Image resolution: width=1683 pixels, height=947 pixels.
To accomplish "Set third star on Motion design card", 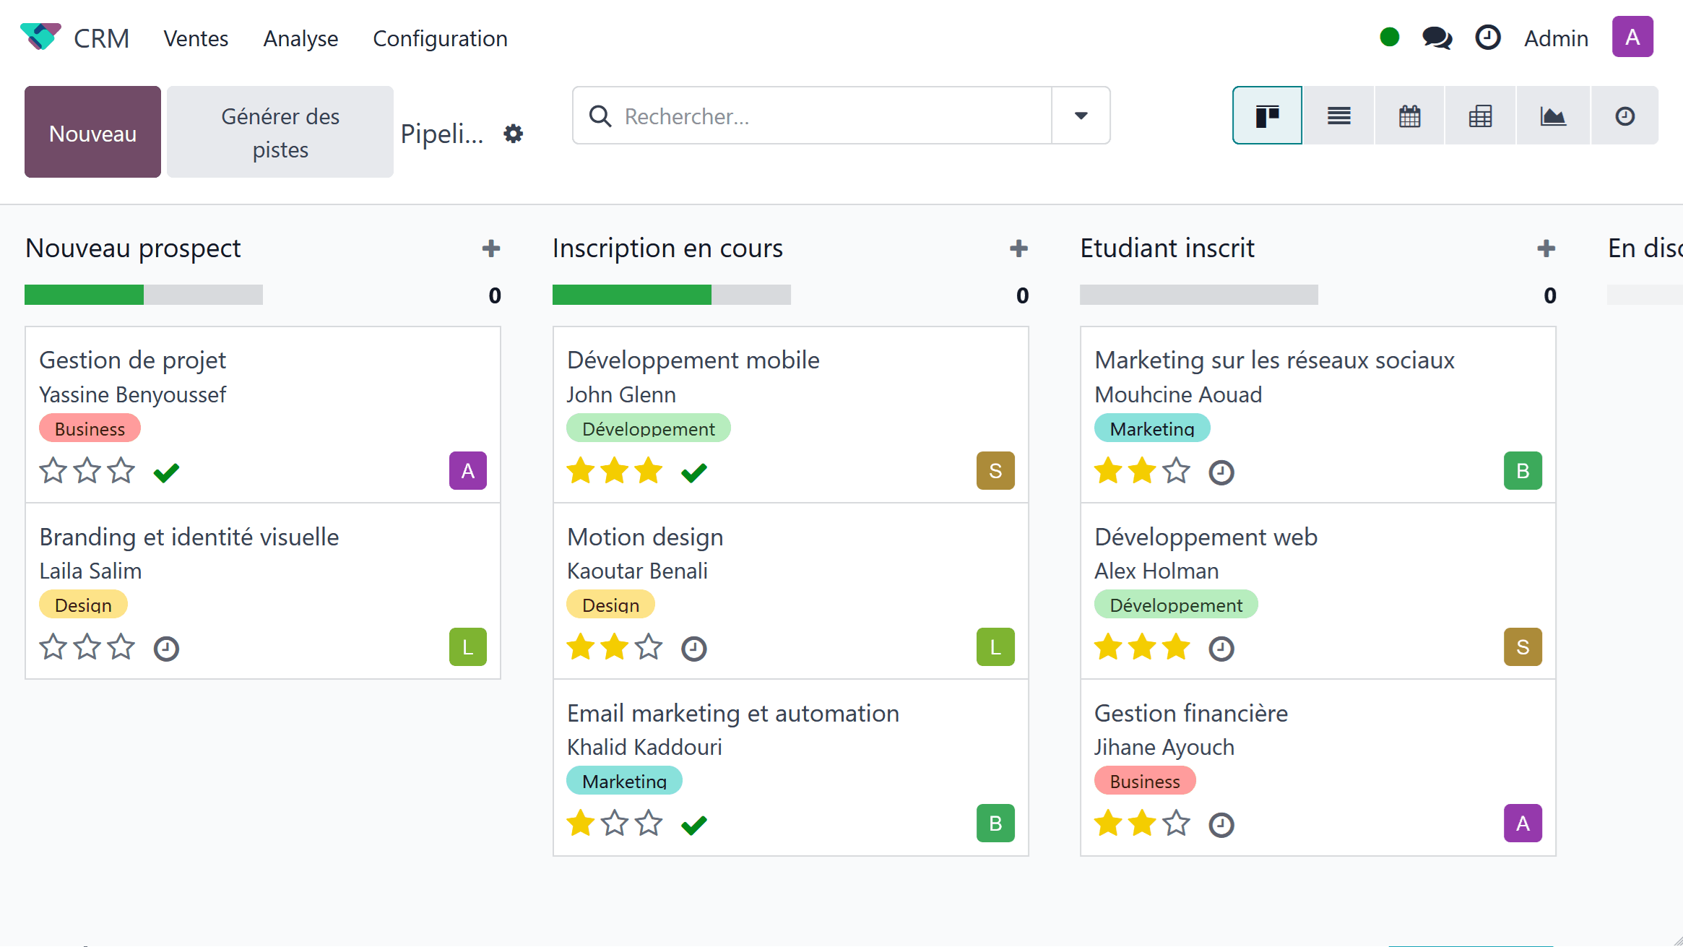I will pos(649,647).
